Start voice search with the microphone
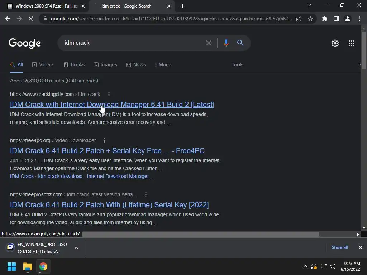The image size is (367, 275). pyautogui.click(x=226, y=43)
